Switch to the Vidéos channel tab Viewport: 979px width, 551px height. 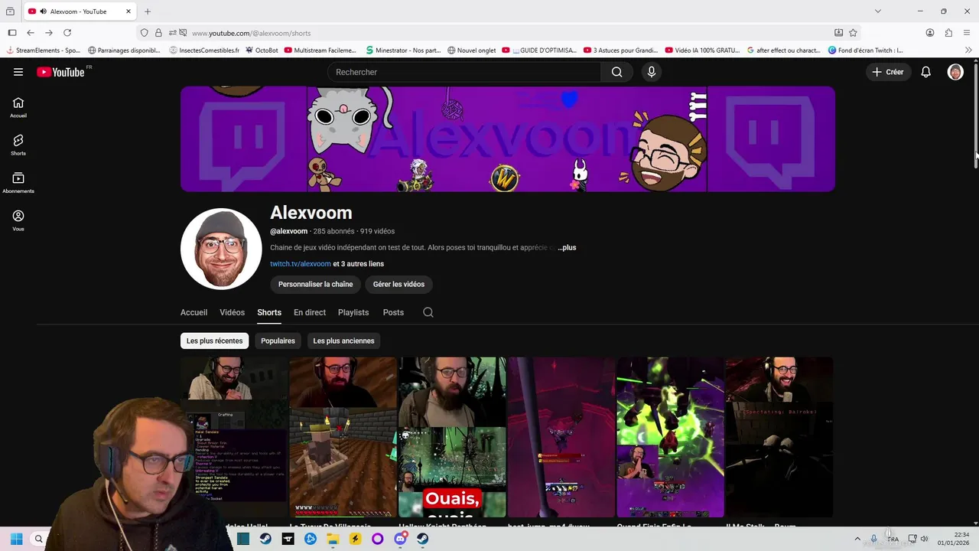click(232, 312)
